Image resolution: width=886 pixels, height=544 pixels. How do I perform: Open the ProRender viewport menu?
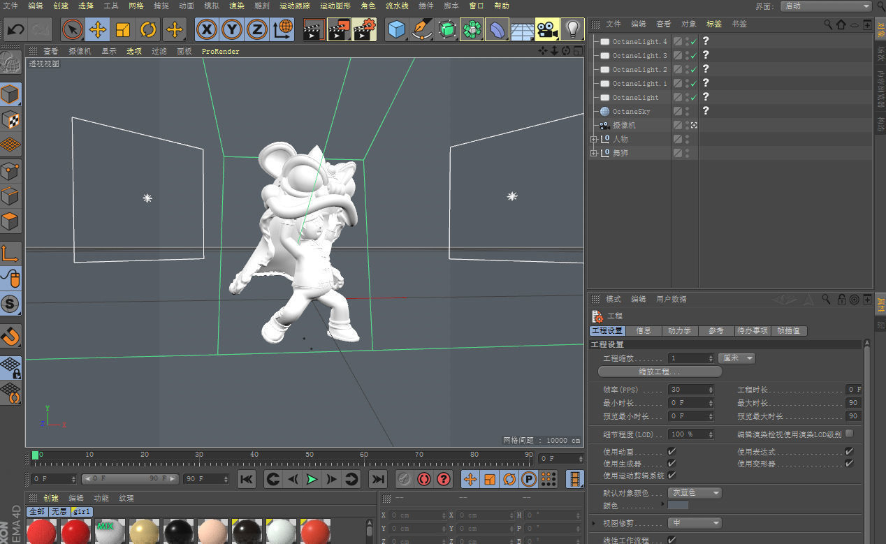pyautogui.click(x=221, y=51)
